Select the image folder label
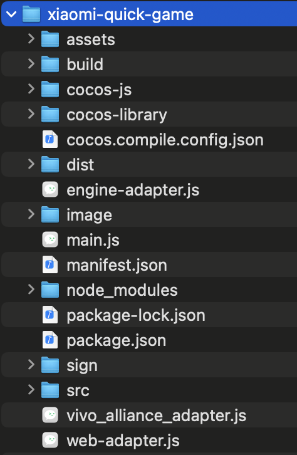 (x=90, y=216)
